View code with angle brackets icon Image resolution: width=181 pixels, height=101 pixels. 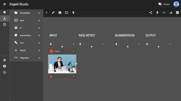pos(164,12)
